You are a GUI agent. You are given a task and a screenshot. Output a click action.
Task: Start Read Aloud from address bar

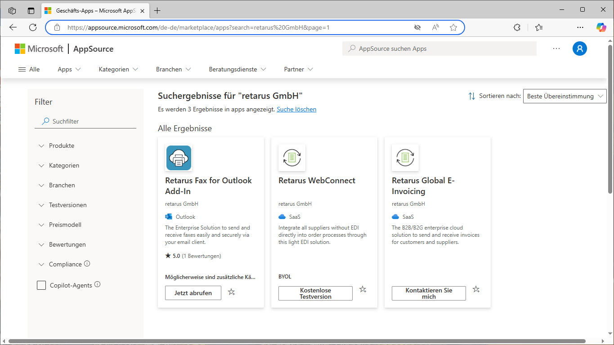click(x=435, y=27)
